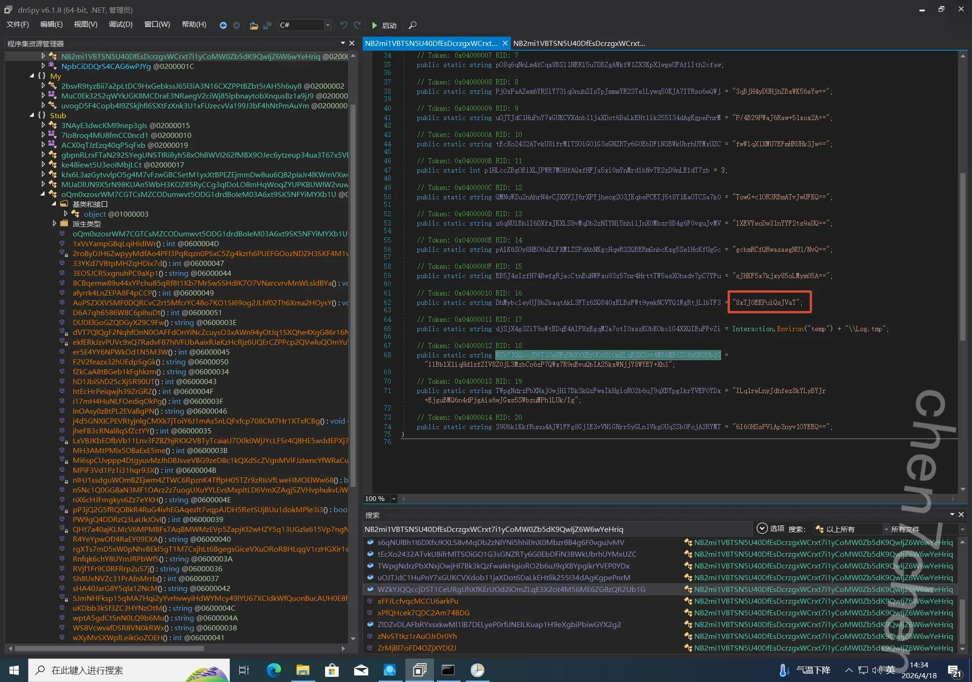Select the WZkYJQQccjD5T1CeURgUh search result
This screenshot has height=682, width=972.
tap(511, 589)
